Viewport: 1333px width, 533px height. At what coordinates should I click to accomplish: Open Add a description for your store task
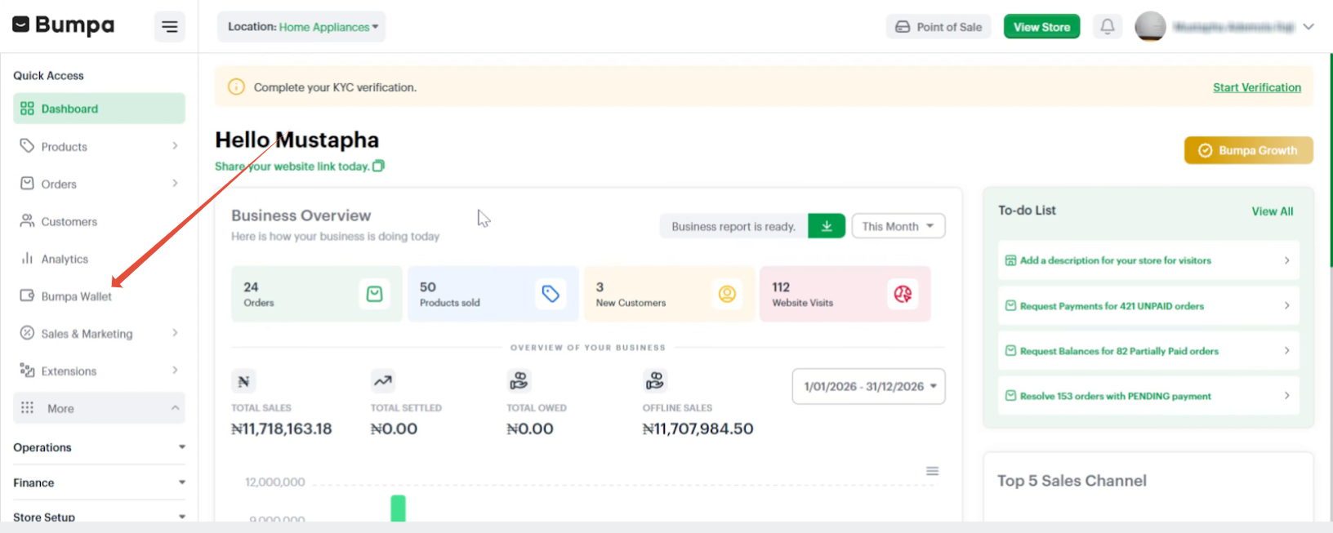tap(1148, 260)
